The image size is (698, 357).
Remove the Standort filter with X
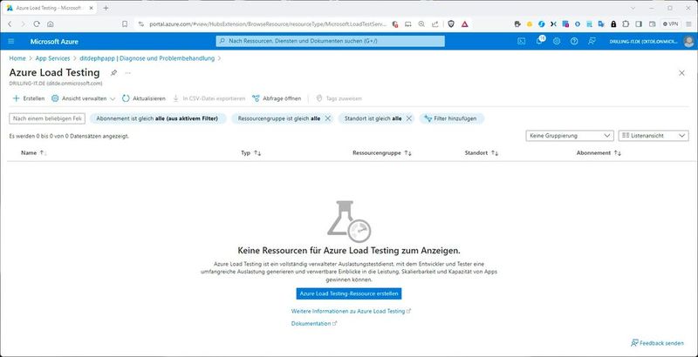click(x=409, y=118)
